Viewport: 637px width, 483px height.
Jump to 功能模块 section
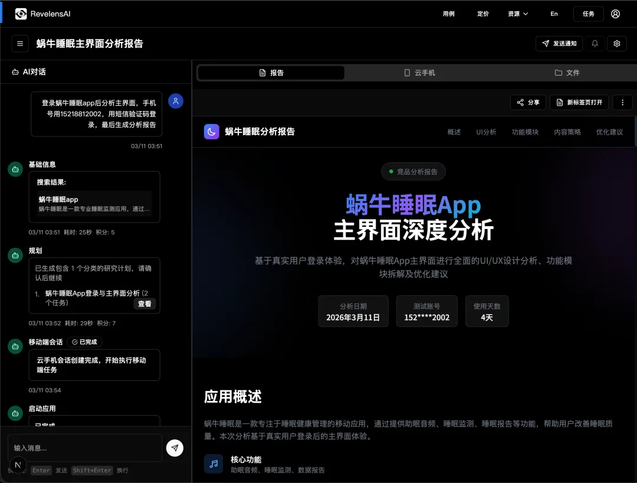point(525,132)
